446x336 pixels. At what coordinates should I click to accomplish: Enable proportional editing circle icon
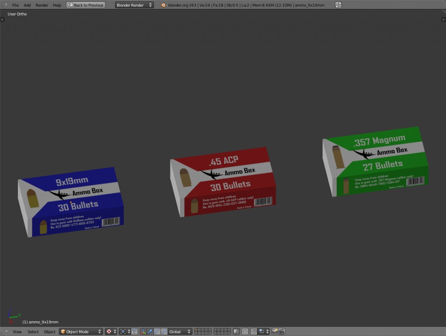(245, 331)
